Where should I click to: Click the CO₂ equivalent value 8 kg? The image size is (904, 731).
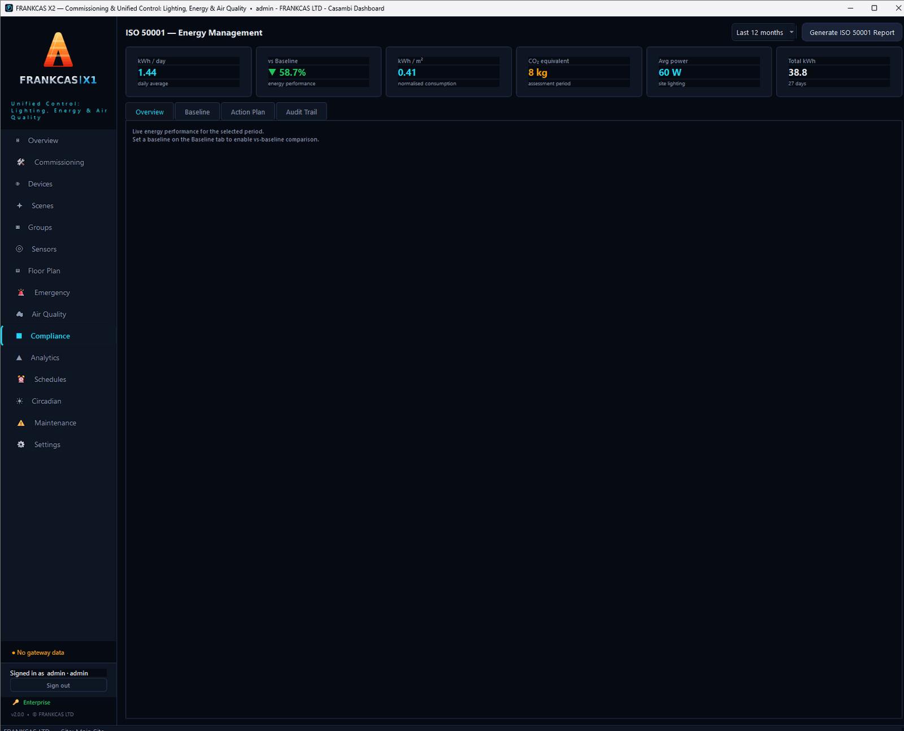coord(538,72)
